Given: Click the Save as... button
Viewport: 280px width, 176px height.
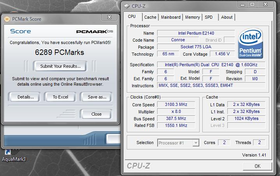Looking at the screenshot, I should (96, 97).
